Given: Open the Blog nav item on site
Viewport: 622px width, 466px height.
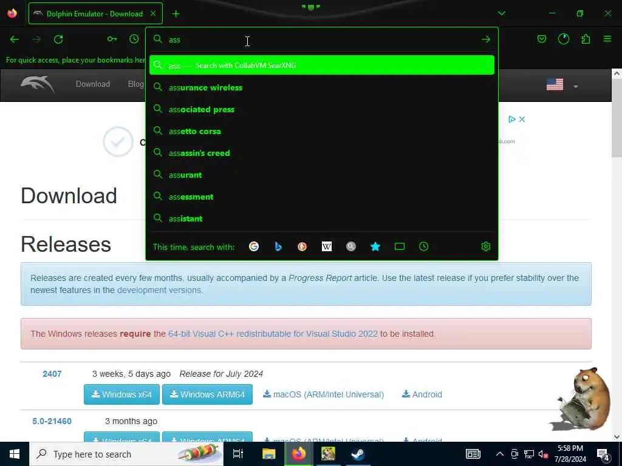Looking at the screenshot, I should pos(135,84).
